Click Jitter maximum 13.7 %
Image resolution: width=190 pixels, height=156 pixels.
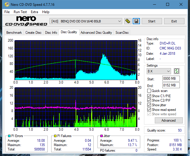coord(133,145)
